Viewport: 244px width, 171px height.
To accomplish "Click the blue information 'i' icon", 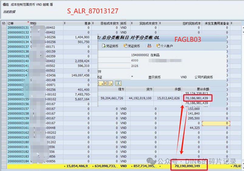I will click(118, 83).
